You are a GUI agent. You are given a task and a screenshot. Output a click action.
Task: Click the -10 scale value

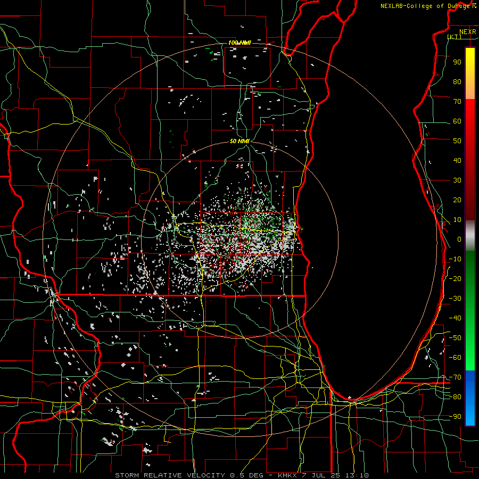tap(455, 259)
